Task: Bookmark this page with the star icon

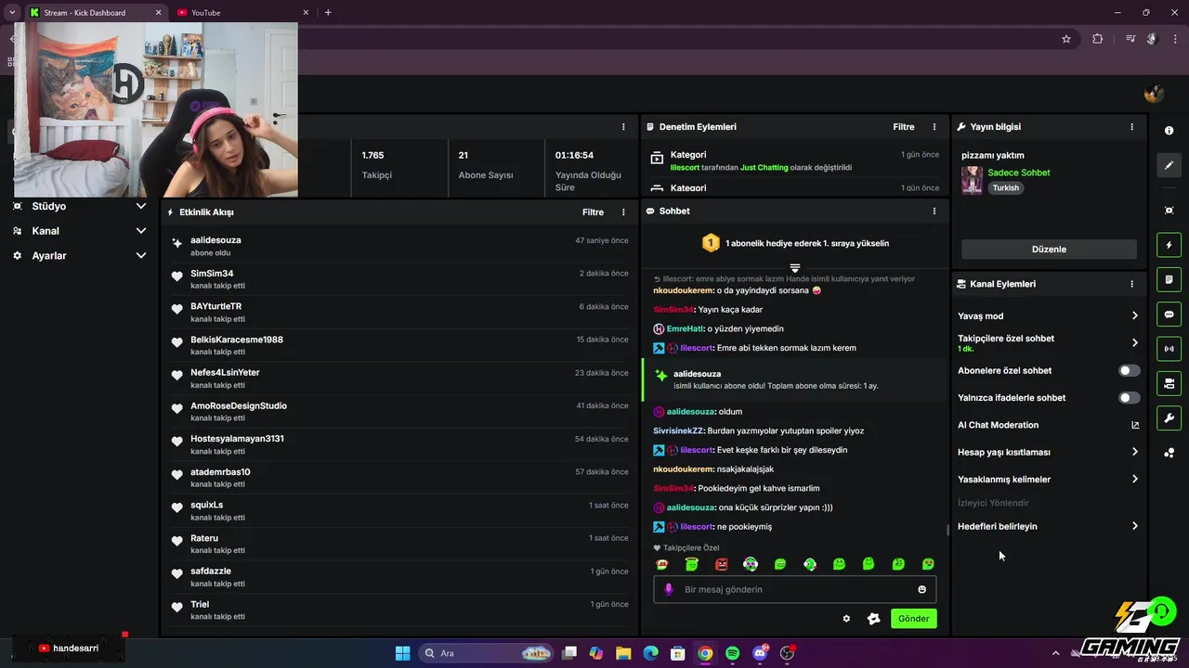Action: [1066, 39]
